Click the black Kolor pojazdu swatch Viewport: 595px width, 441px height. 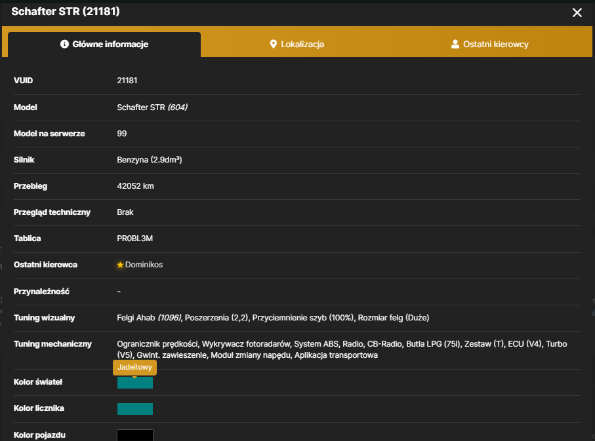pos(135,435)
